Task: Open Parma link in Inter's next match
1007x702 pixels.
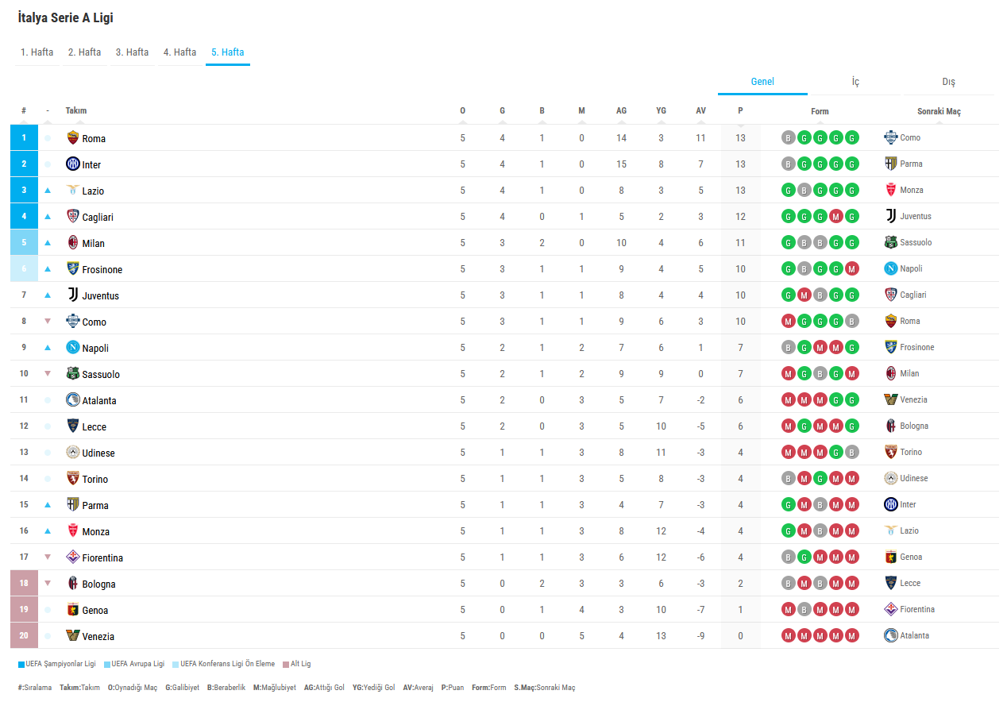Action: [911, 164]
